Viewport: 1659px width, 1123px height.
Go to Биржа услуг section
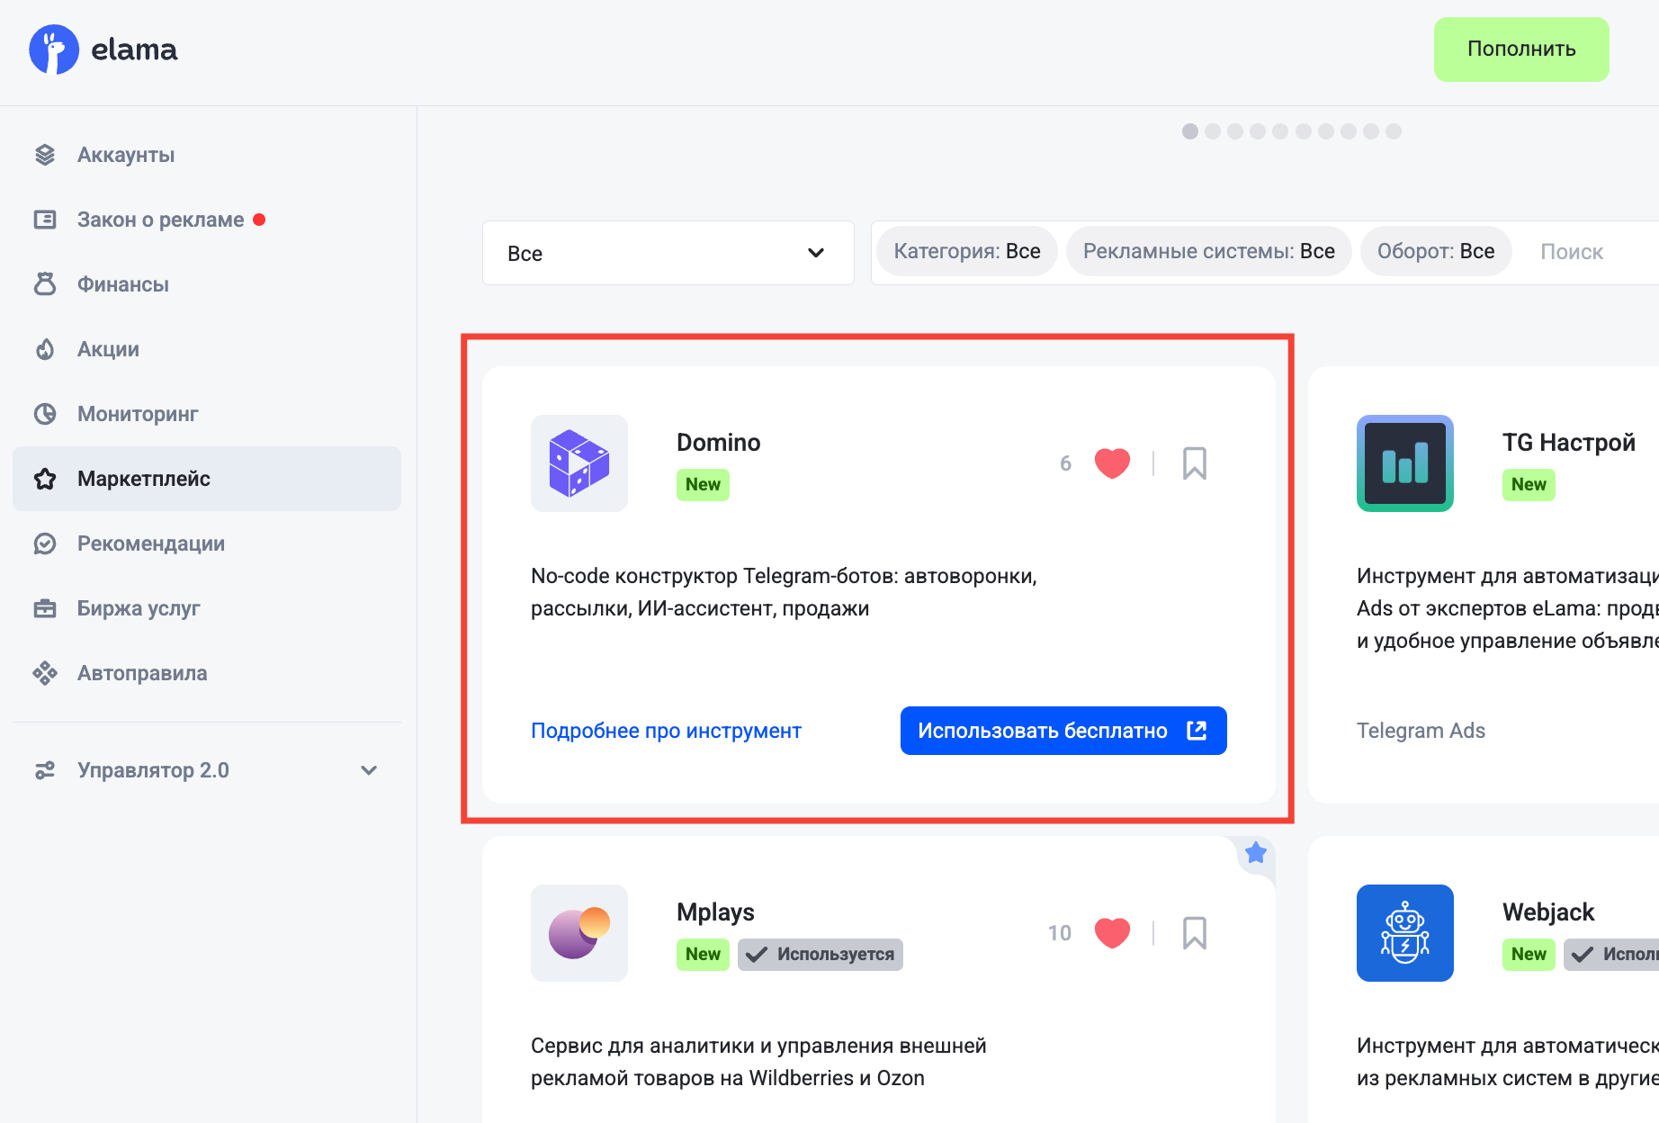coord(139,608)
